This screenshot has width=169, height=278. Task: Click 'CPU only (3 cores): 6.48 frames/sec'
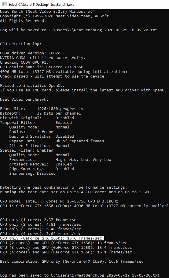pos(41,229)
